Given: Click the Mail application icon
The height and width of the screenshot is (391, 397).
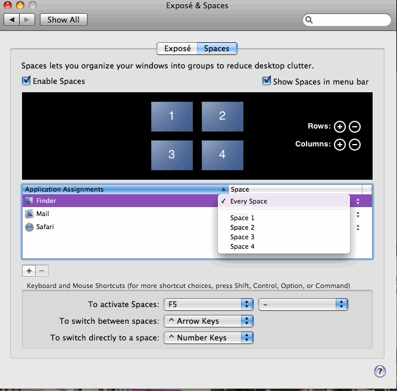Looking at the screenshot, I should click(29, 214).
